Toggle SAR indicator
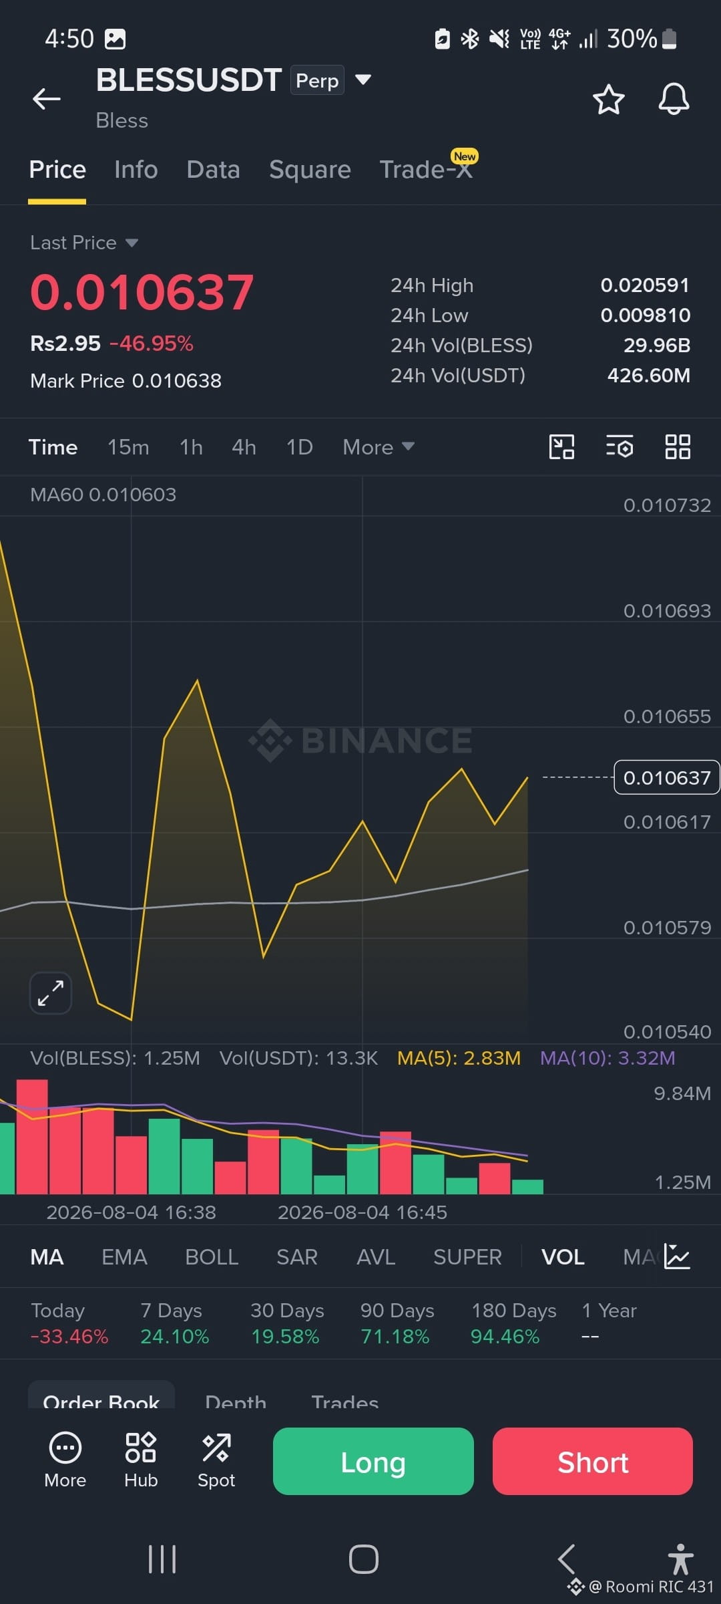This screenshot has height=1604, width=721. [297, 1256]
